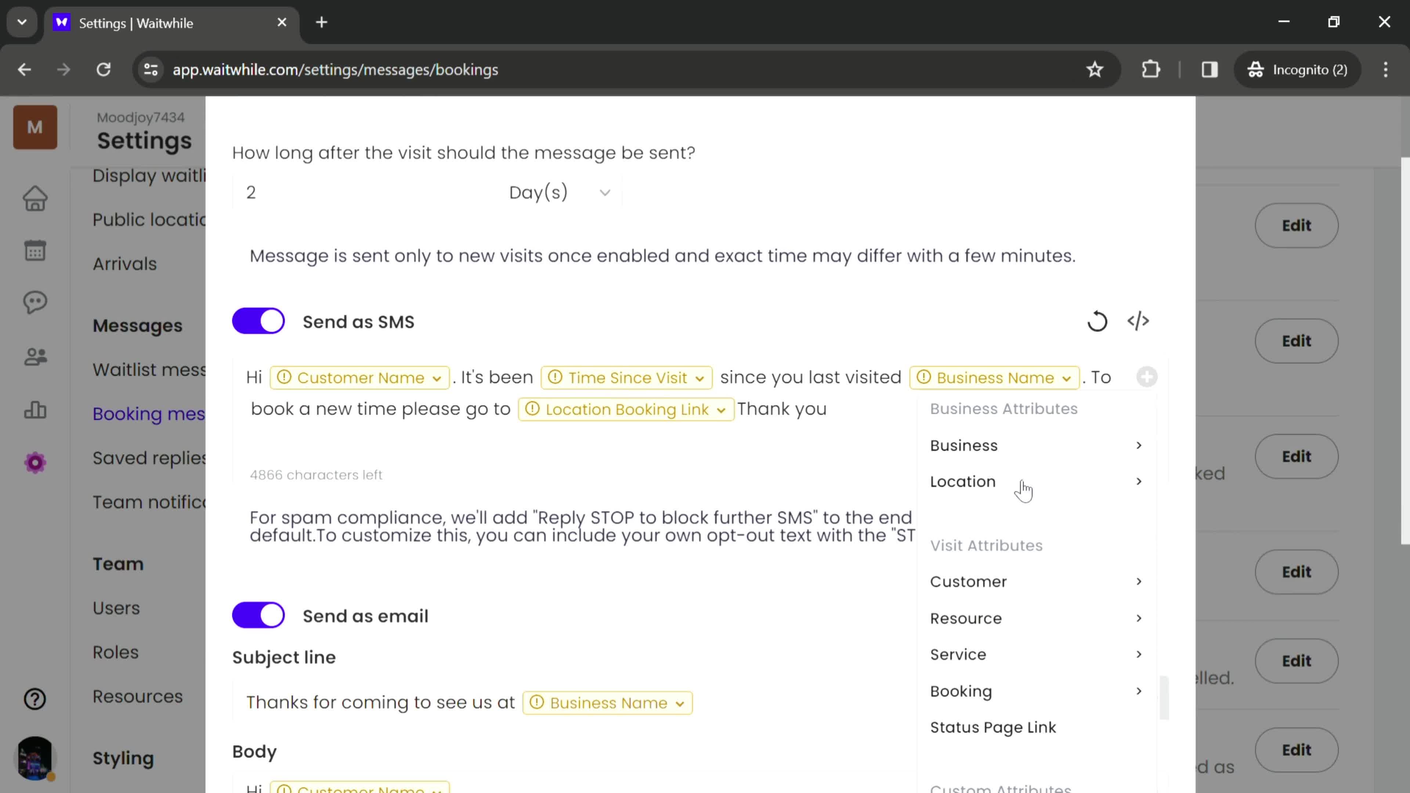1410x793 pixels.
Task: Open the Day(s) unit dropdown
Action: [x=559, y=193]
